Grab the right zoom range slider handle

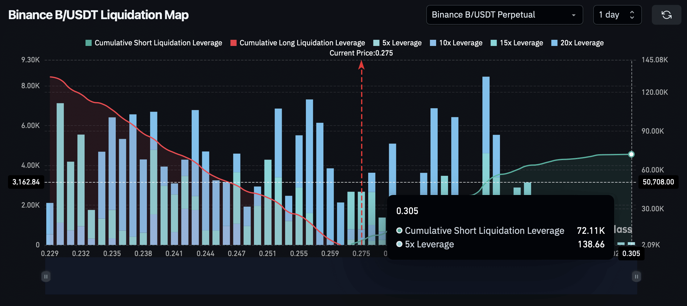point(636,276)
